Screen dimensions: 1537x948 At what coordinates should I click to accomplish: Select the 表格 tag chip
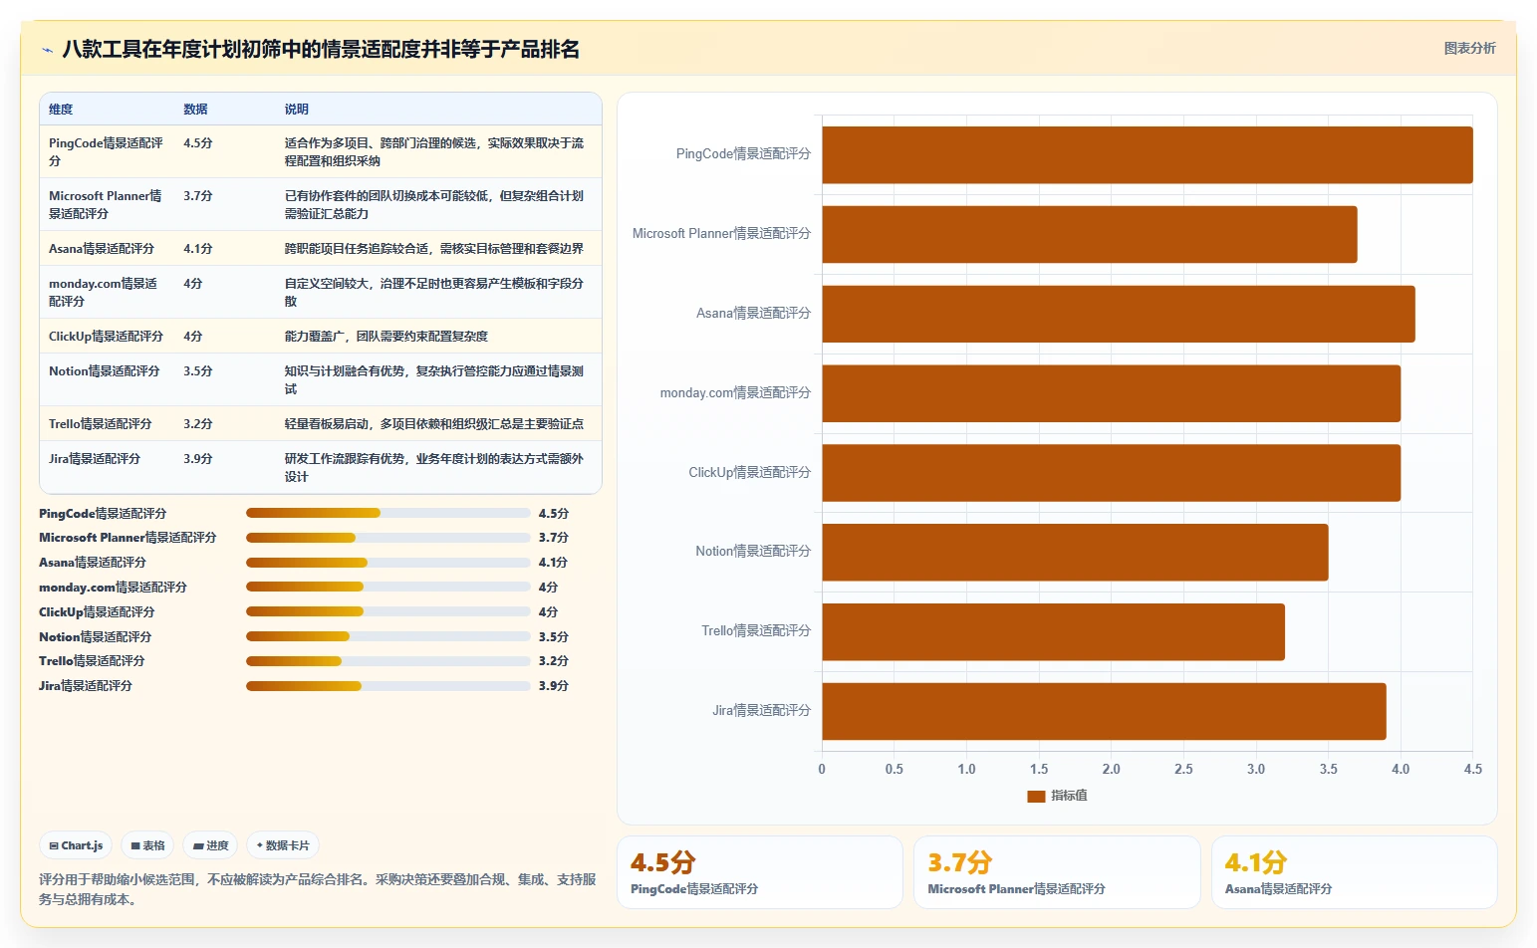point(147,845)
